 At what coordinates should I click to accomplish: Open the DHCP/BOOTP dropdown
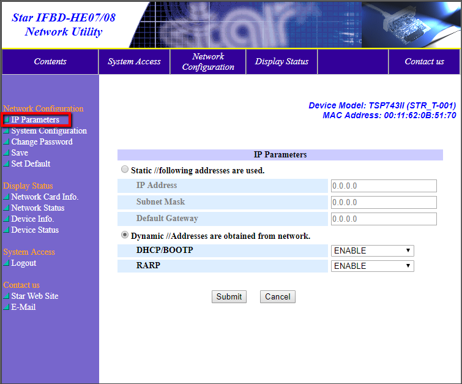pos(373,250)
